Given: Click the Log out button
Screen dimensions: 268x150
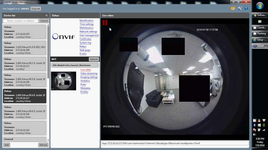Looking at the screenshot, I should click(36, 9).
